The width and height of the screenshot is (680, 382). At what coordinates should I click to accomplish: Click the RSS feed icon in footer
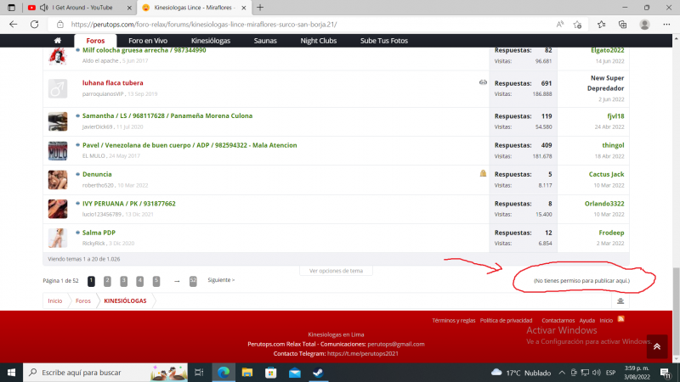tap(620, 319)
